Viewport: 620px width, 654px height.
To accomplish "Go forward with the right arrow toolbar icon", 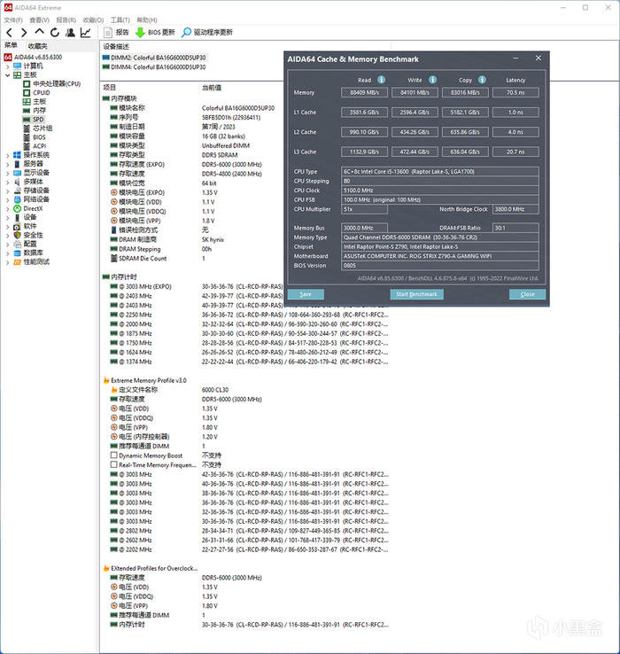I will [24, 32].
